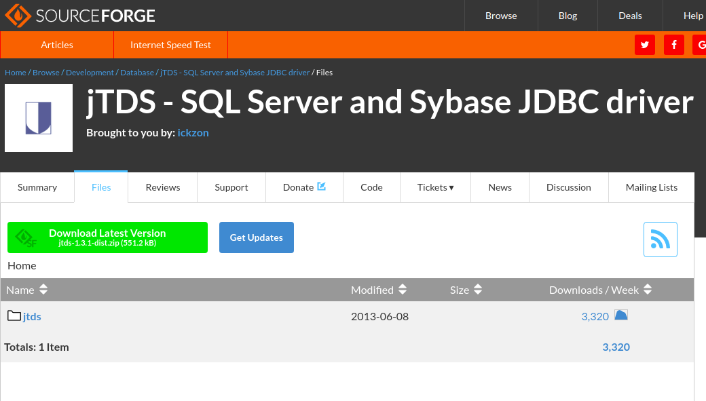Switch to the Discussion tab

569,187
